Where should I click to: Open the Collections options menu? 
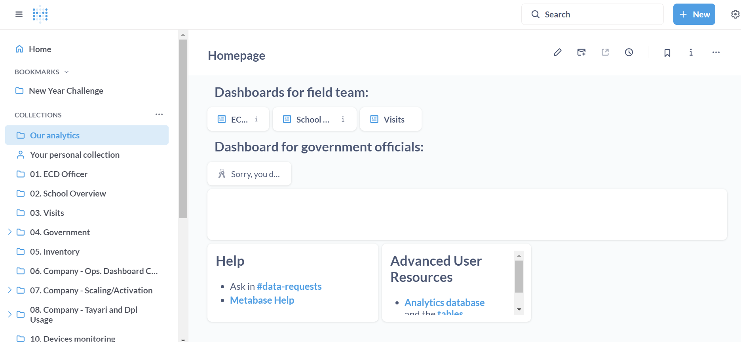tap(159, 115)
